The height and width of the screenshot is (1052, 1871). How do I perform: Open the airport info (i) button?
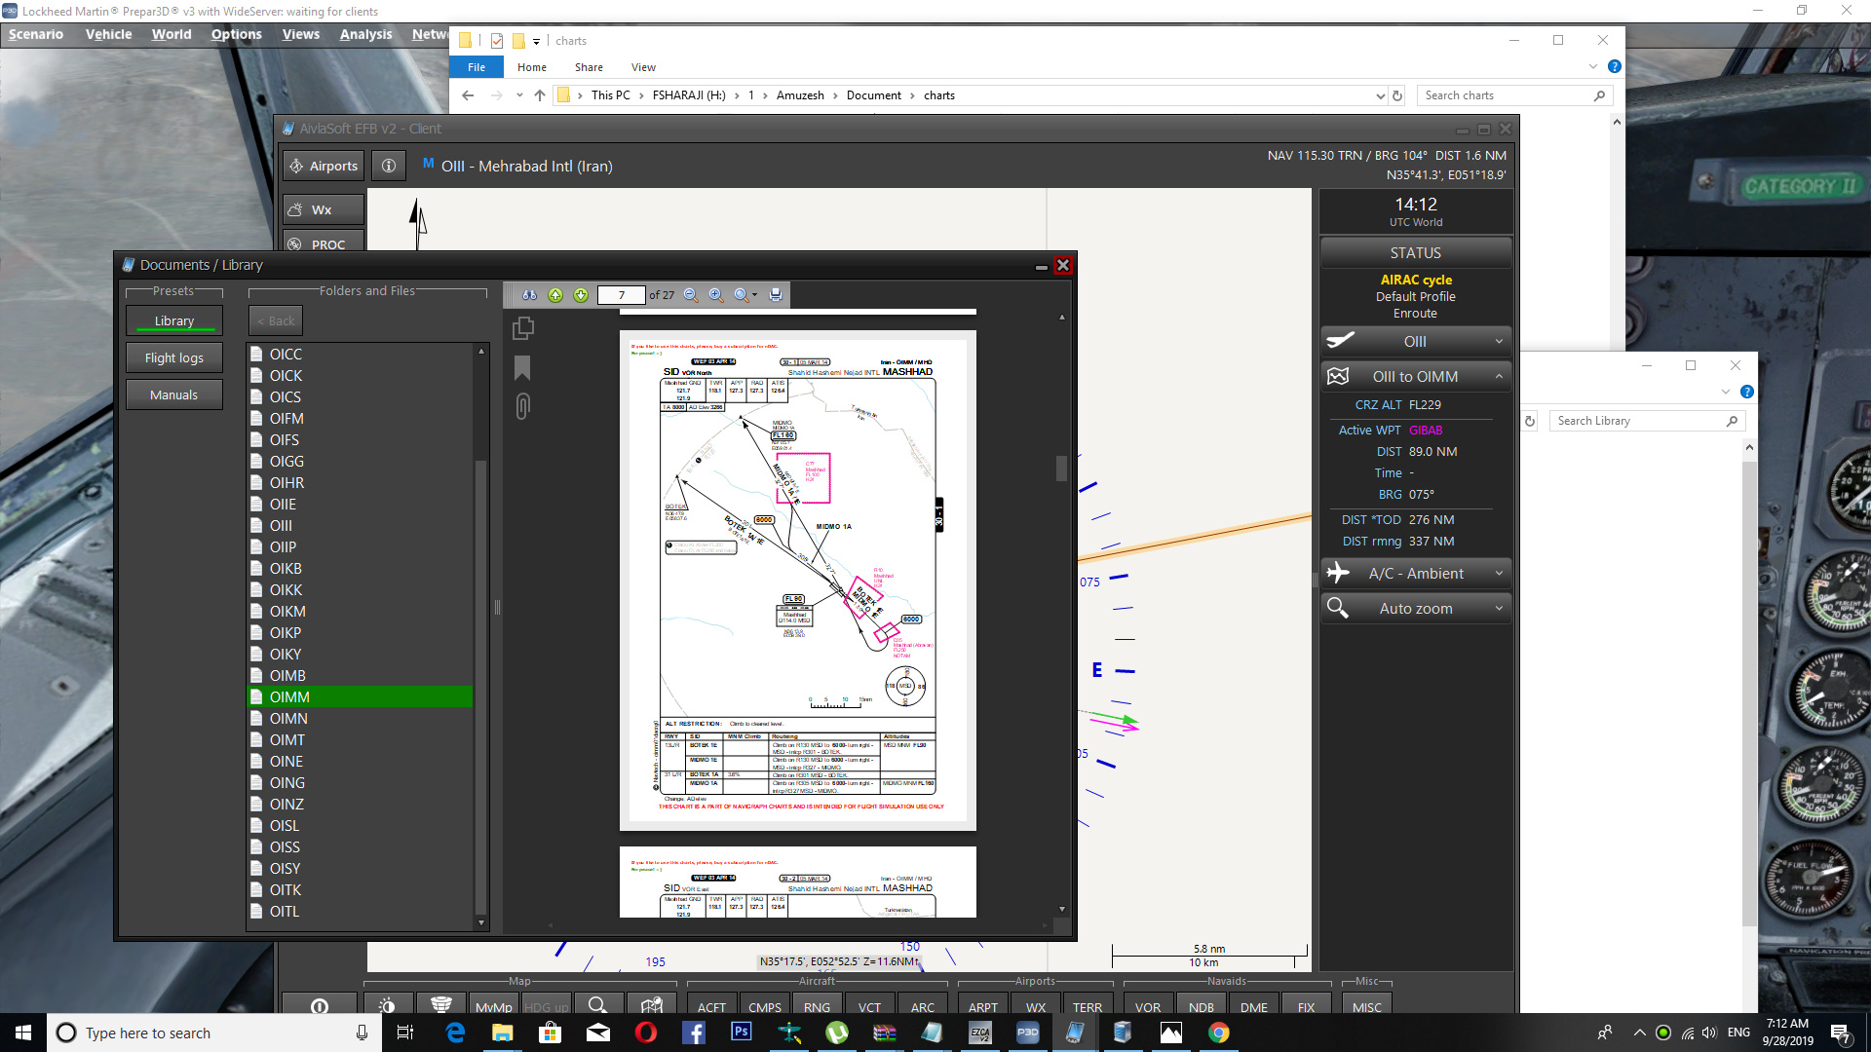pos(389,166)
